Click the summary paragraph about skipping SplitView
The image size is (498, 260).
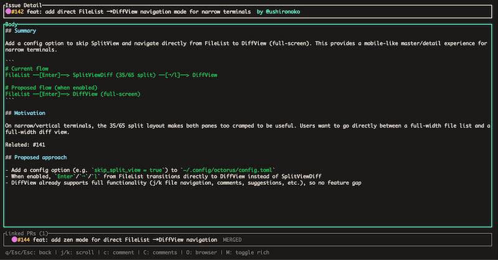(x=246, y=47)
